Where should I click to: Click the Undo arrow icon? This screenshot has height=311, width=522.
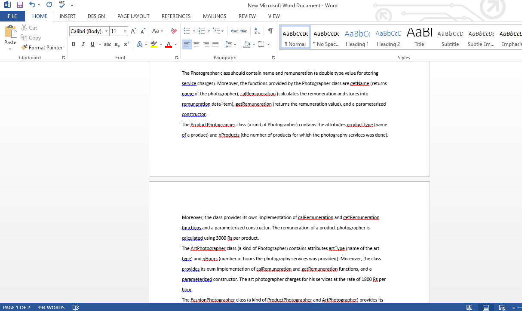[x=32, y=5]
